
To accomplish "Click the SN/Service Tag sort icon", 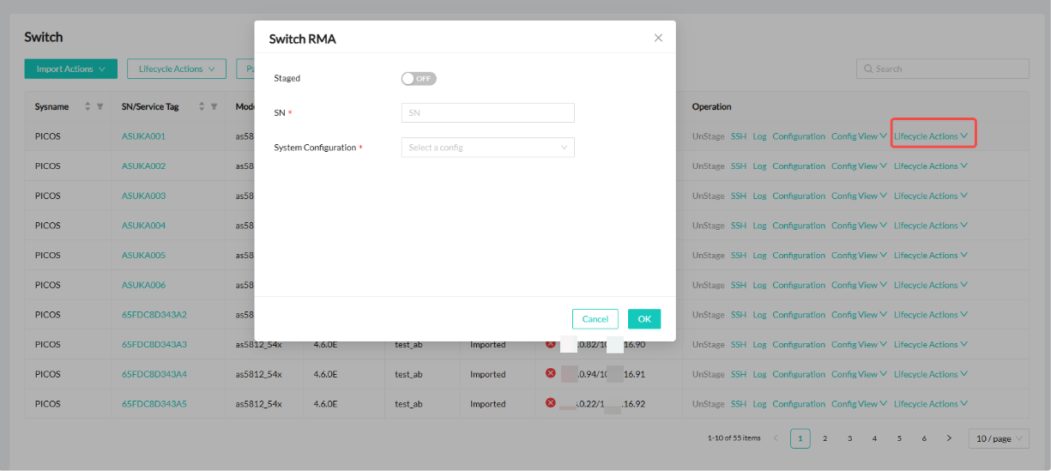I will [x=202, y=107].
